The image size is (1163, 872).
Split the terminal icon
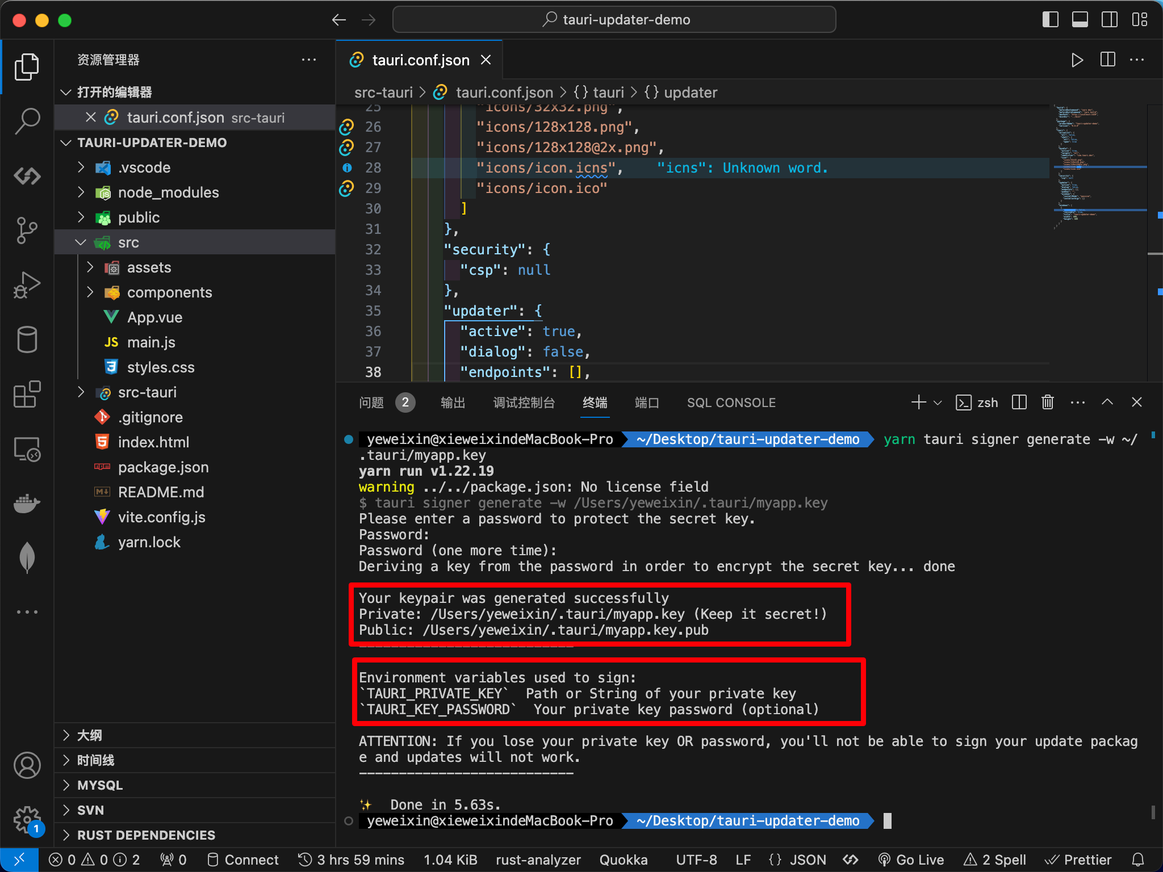click(x=1019, y=403)
